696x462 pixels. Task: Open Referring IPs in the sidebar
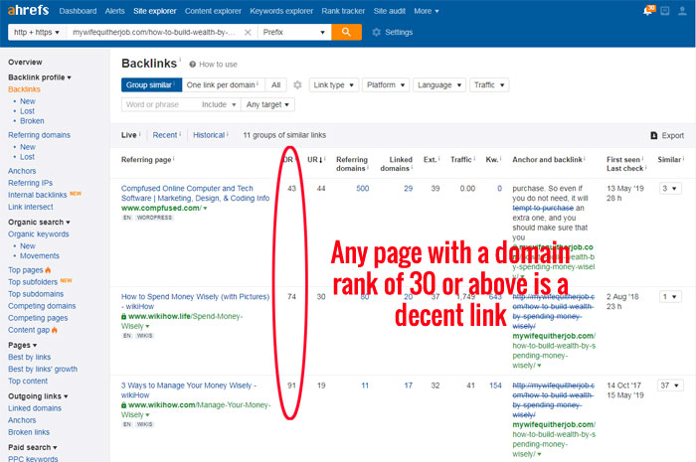click(x=30, y=183)
